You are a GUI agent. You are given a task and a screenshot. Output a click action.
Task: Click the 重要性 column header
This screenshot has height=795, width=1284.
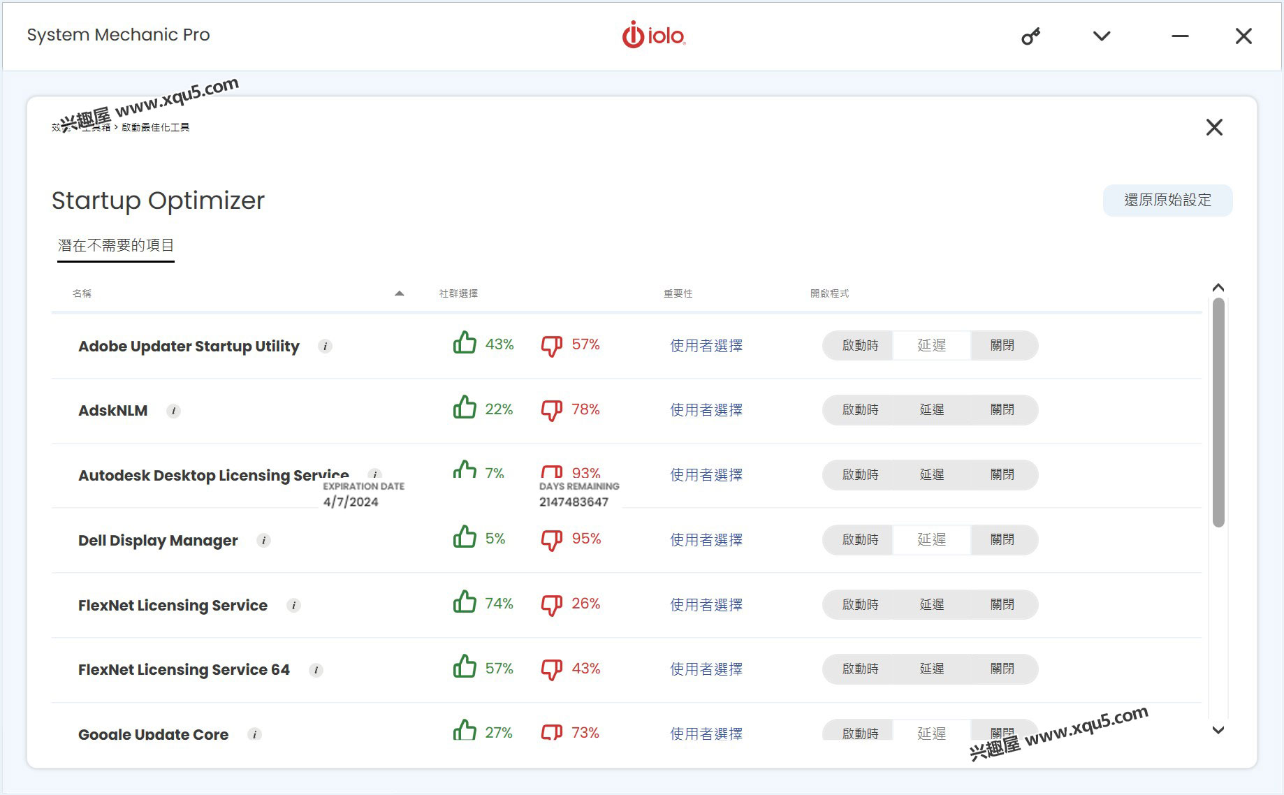coord(678,293)
